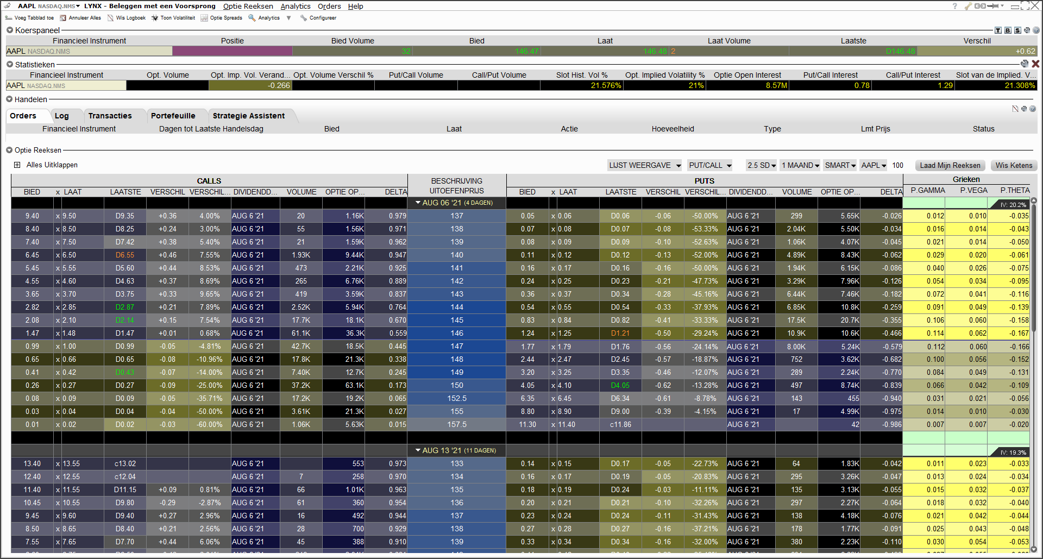Click the feather app icon in title bar
The image size is (1043, 559).
coord(7,6)
